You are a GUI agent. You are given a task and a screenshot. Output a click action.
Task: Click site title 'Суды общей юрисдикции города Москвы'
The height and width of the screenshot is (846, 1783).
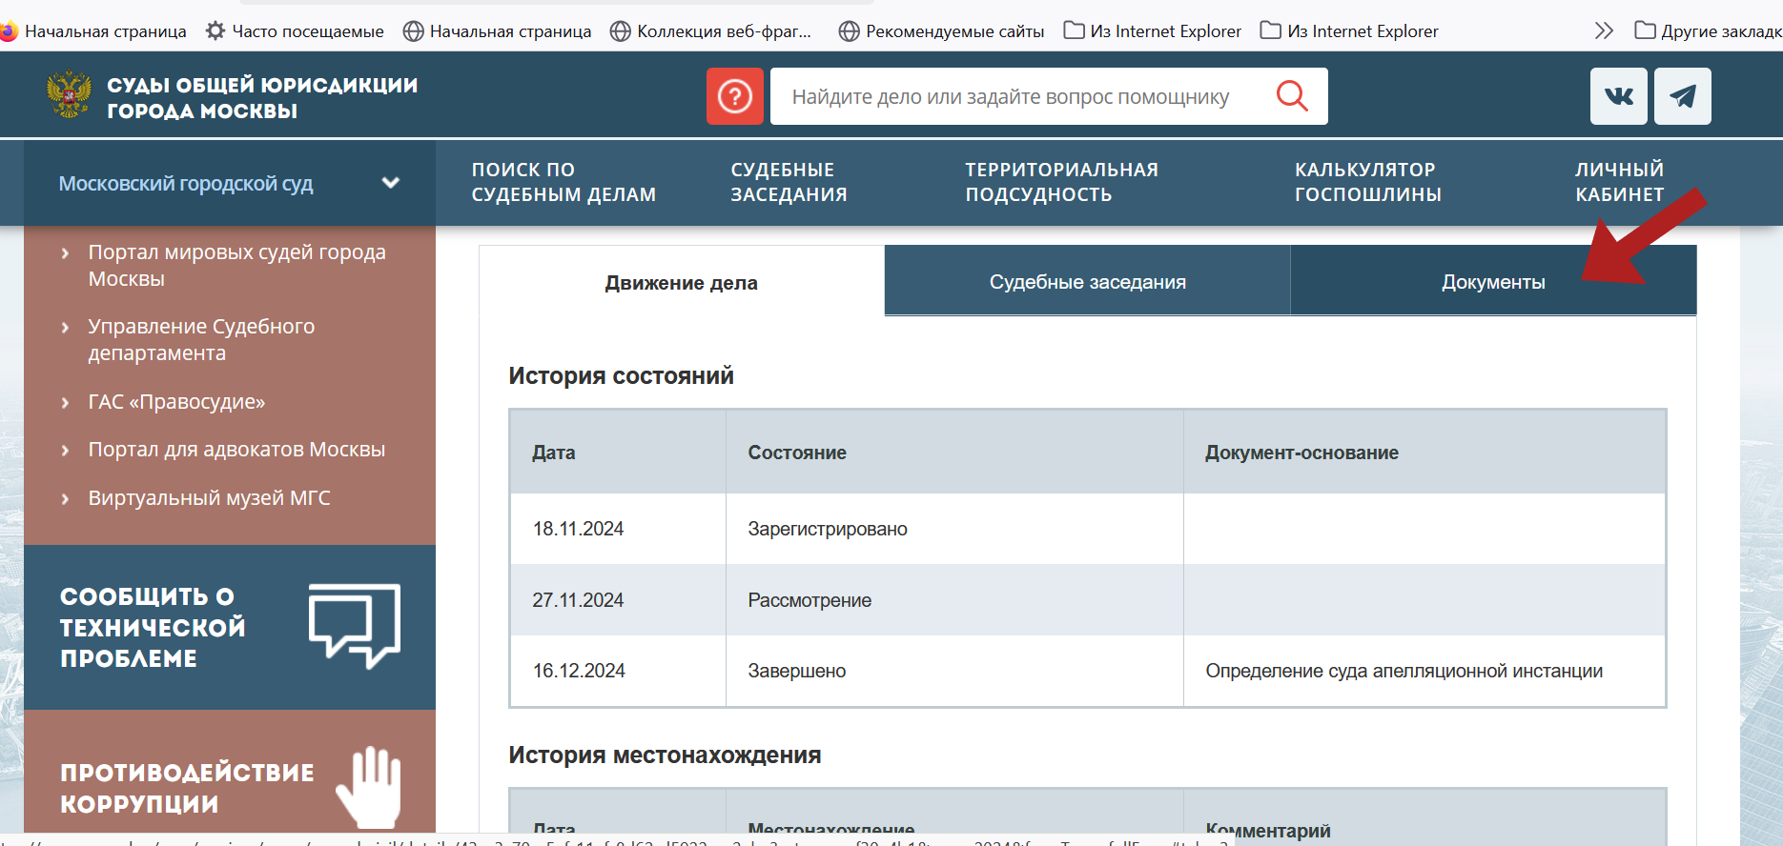(x=262, y=97)
